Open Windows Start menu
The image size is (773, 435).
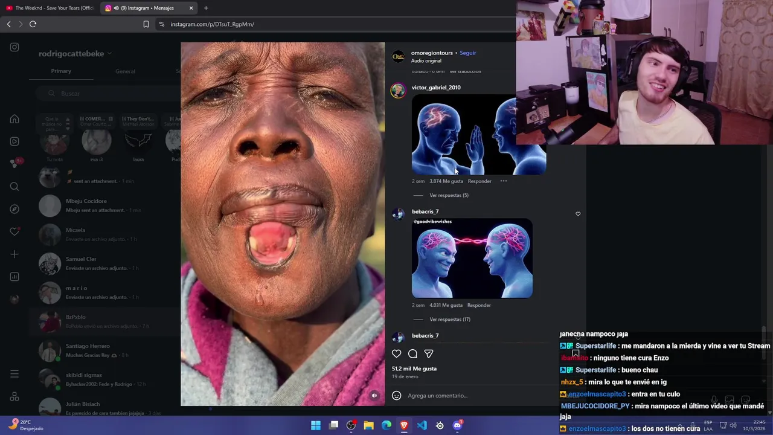tap(316, 425)
